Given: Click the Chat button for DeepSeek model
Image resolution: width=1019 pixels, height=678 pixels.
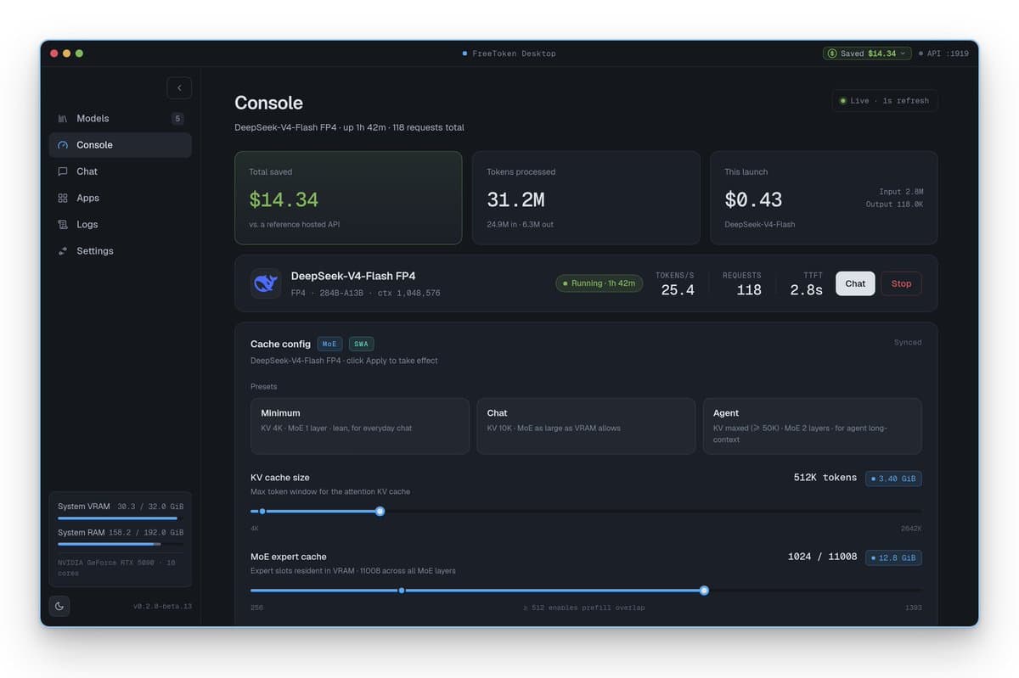Looking at the screenshot, I should point(855,283).
